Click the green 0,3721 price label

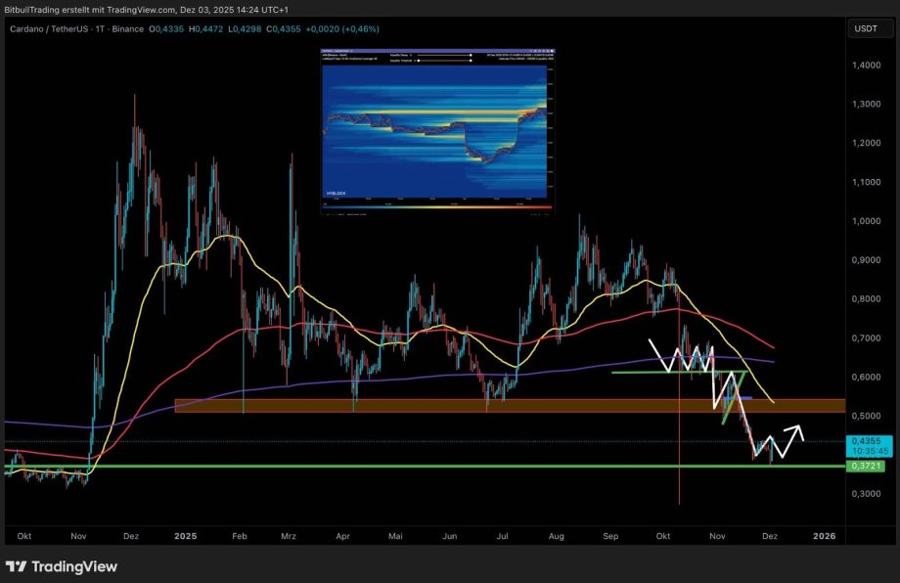click(866, 467)
